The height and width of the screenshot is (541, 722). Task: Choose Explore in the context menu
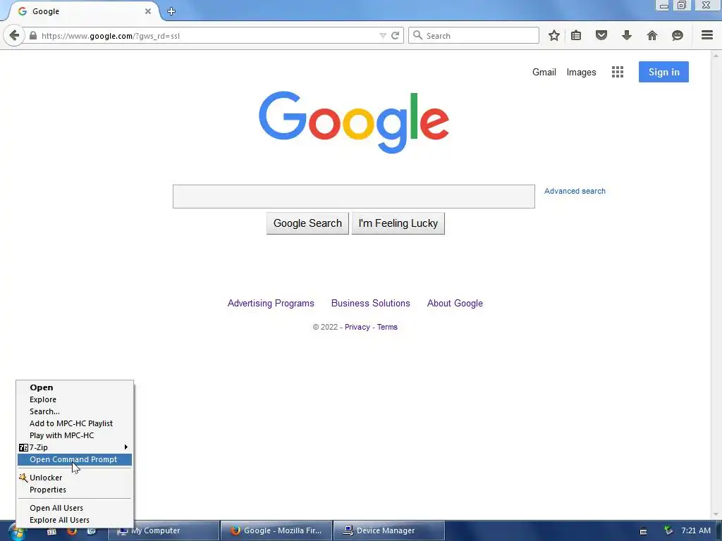pyautogui.click(x=75, y=399)
